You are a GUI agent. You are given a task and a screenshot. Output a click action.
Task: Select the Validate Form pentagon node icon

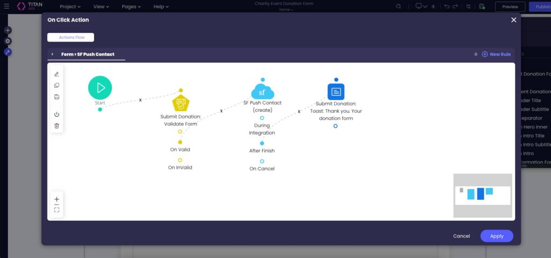181,103
